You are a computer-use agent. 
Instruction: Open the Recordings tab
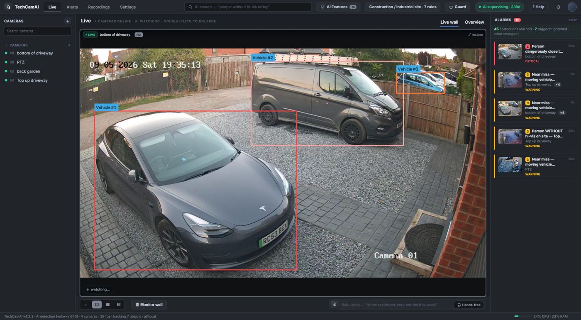pyautogui.click(x=99, y=7)
